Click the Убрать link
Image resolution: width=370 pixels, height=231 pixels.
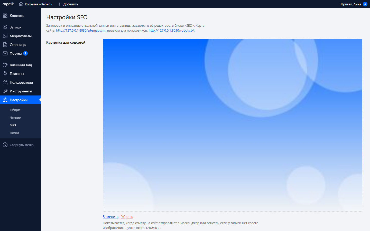(x=127, y=217)
